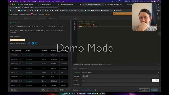Share acceptance via the LinkedIn icon
Screen dimensions: 169x95
click(x=36, y=43)
